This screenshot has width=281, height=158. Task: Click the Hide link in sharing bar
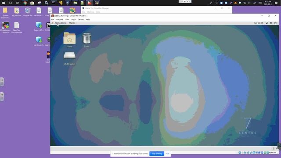coord(167,154)
